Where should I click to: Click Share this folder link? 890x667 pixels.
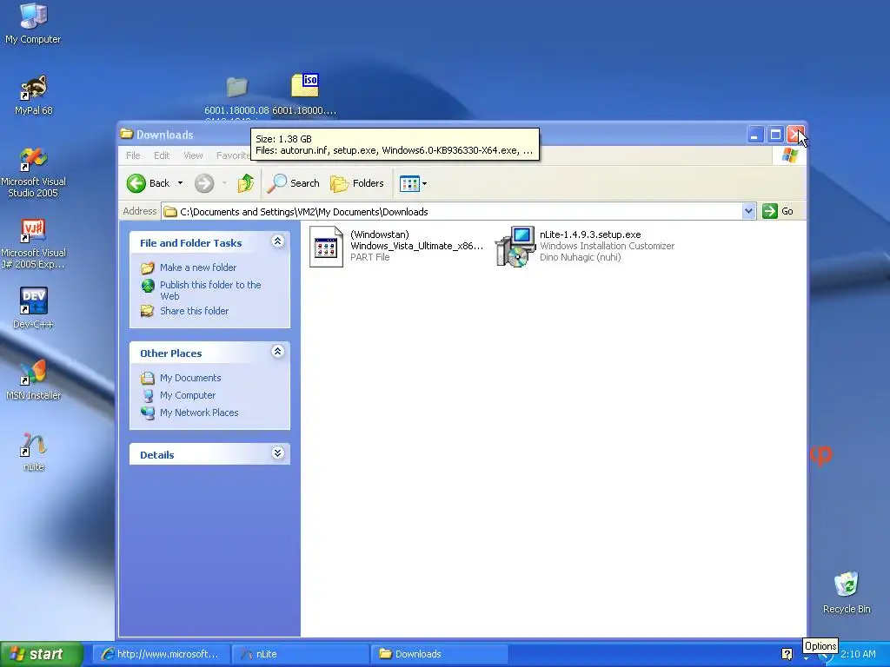194,311
